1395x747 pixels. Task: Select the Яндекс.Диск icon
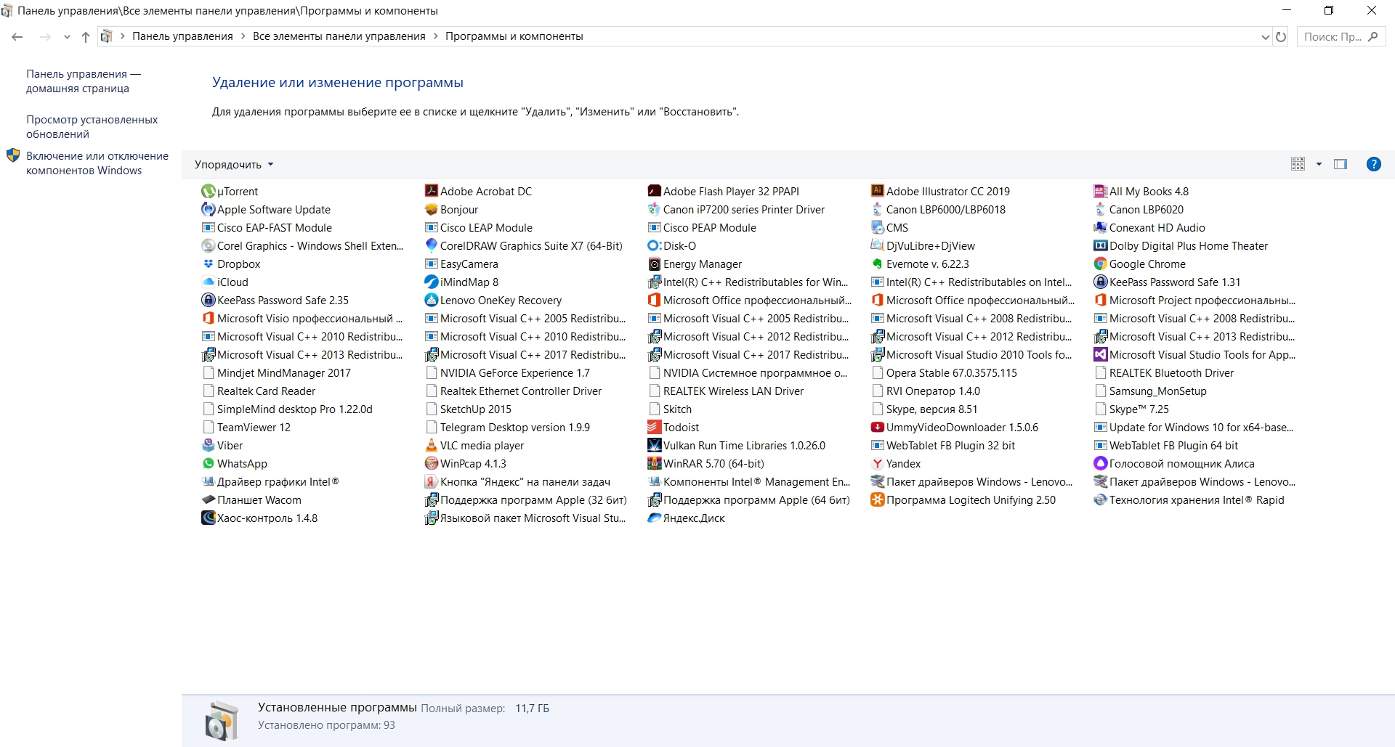655,518
